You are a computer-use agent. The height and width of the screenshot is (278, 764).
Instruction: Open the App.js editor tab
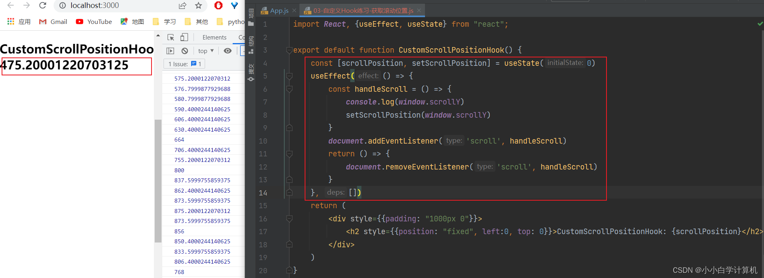pyautogui.click(x=275, y=10)
